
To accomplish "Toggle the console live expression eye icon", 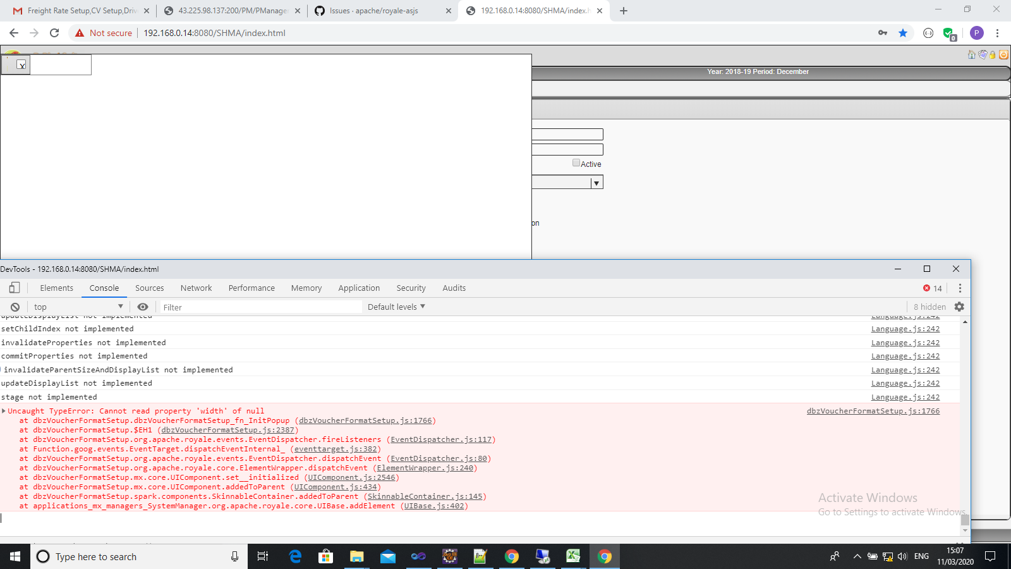I will pyautogui.click(x=143, y=307).
